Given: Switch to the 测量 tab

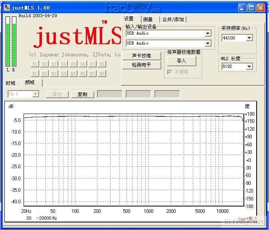Looking at the screenshot, I should coord(148,20).
